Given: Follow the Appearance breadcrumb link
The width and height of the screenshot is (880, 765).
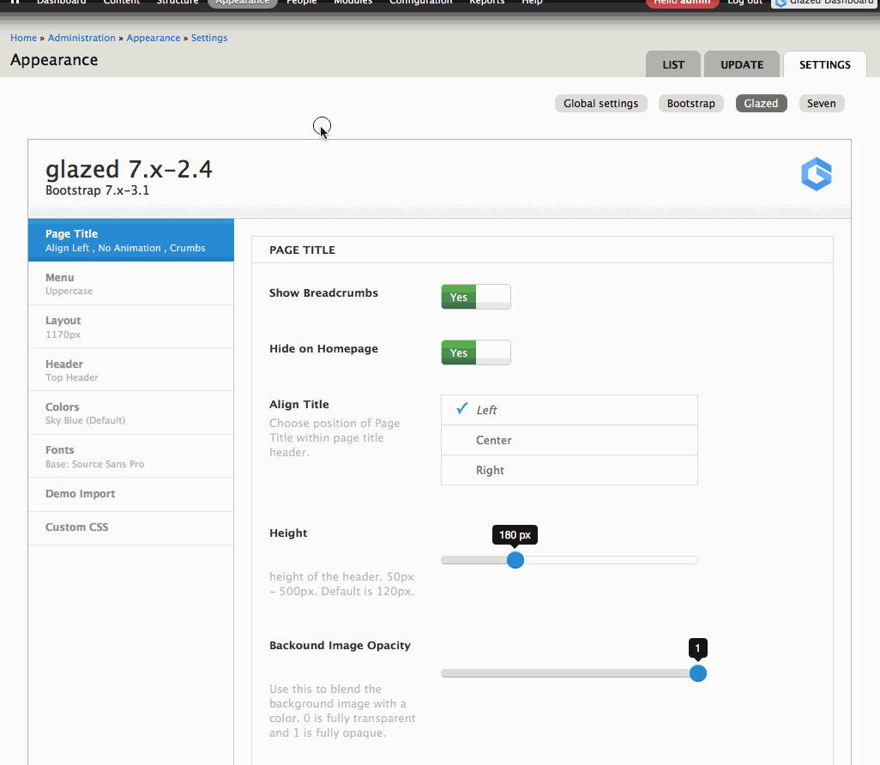Looking at the screenshot, I should tap(154, 38).
